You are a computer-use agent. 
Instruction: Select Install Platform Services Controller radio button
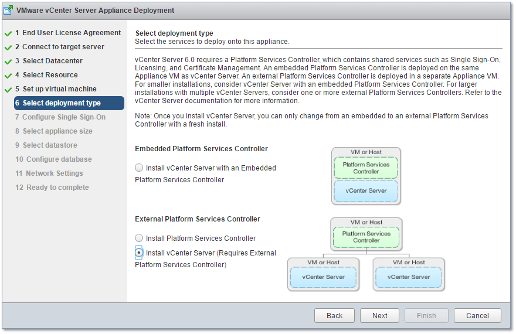(x=139, y=238)
